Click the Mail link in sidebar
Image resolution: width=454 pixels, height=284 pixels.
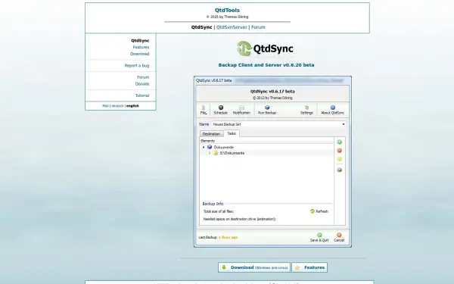pyautogui.click(x=105, y=106)
